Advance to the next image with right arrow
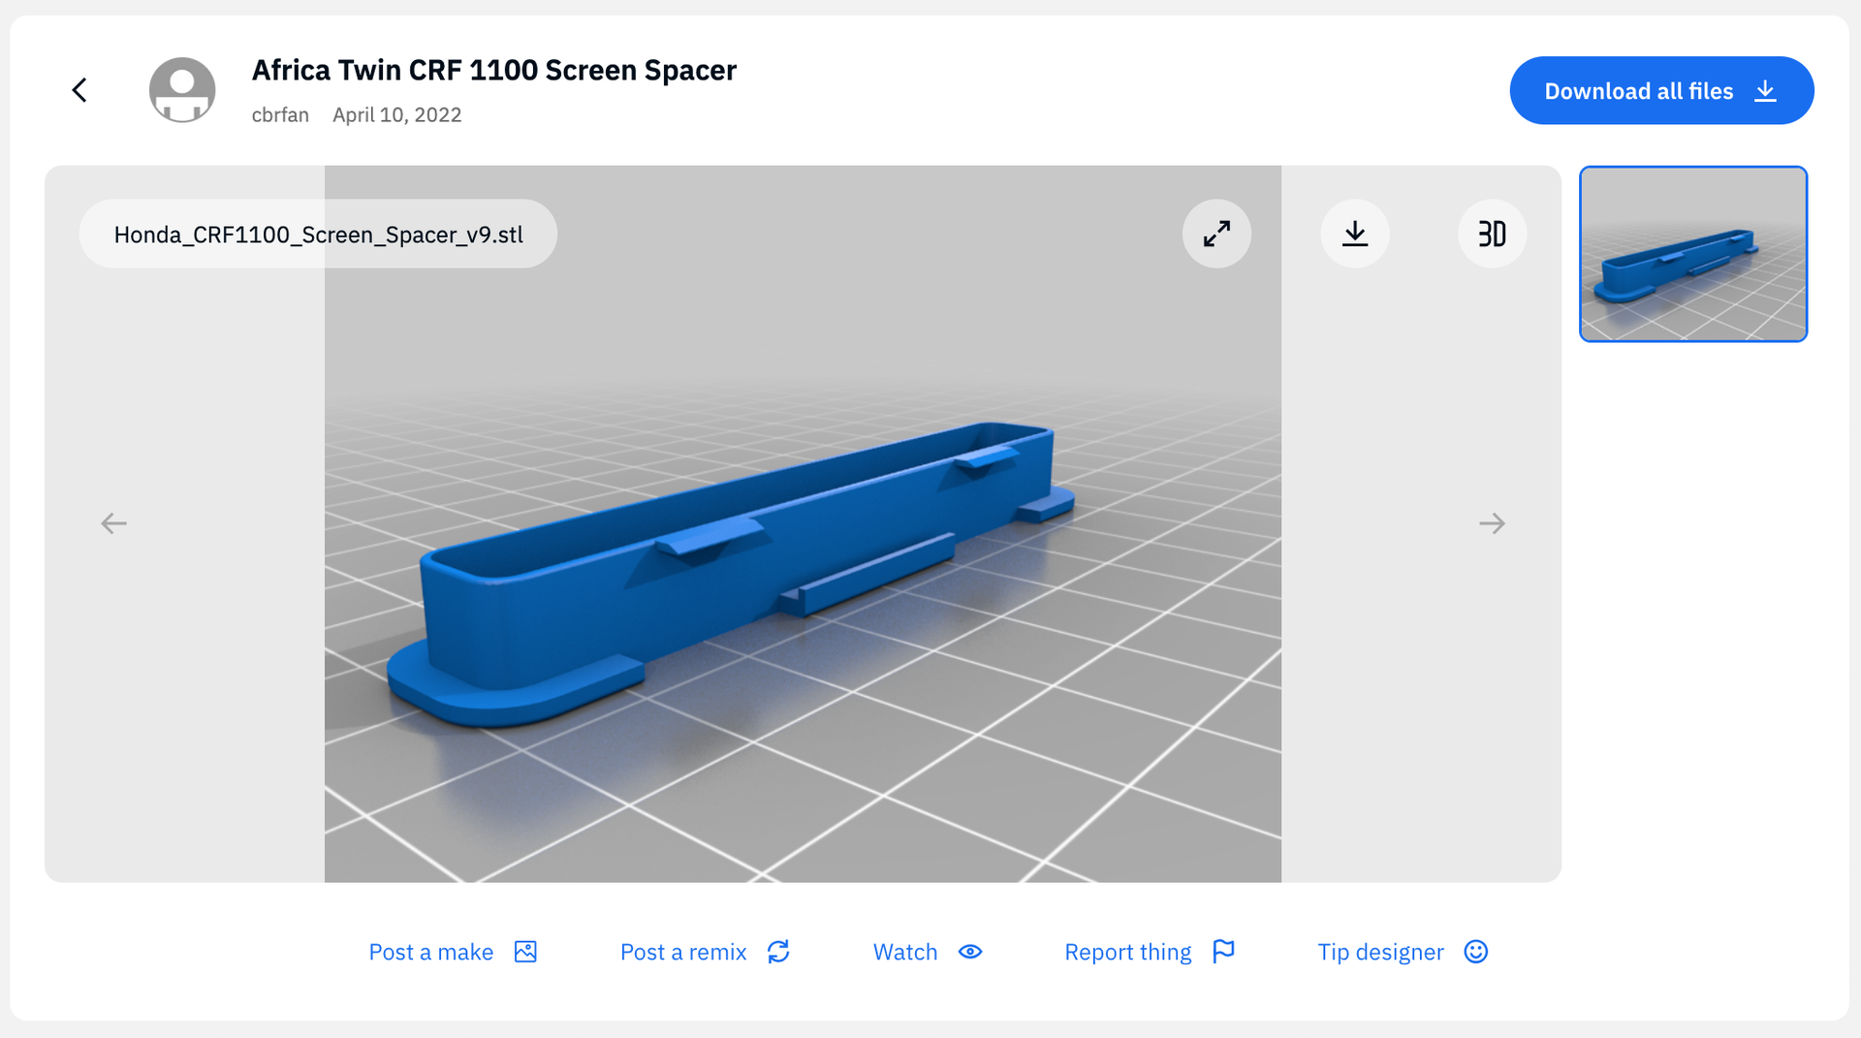 pos(1492,523)
